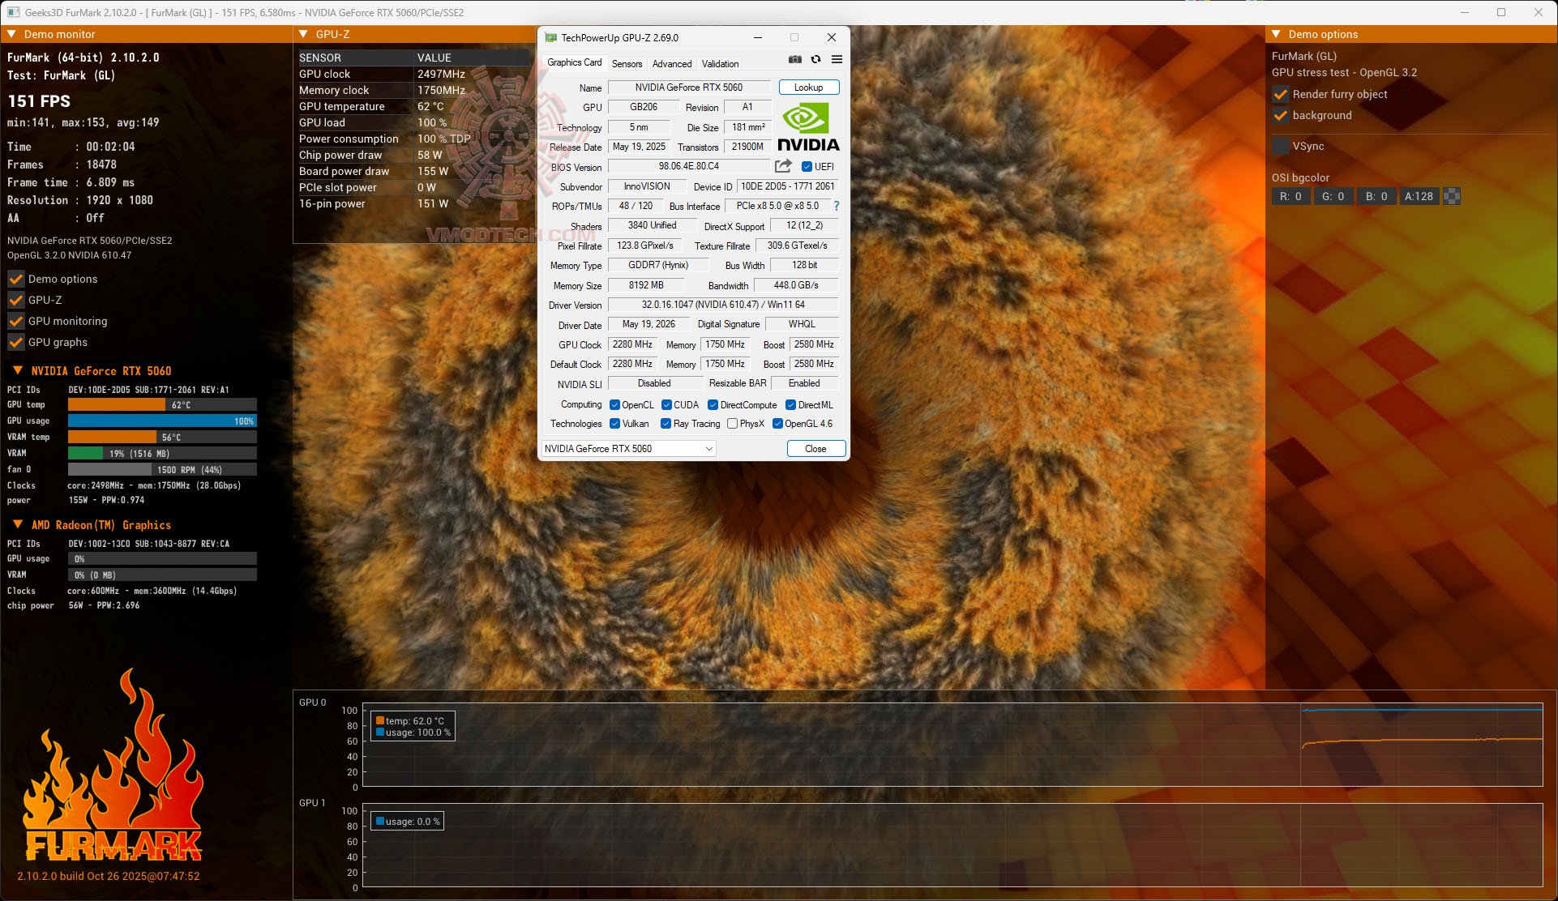Toggle the OpenCL checkbox
The image size is (1558, 901).
pyautogui.click(x=614, y=405)
